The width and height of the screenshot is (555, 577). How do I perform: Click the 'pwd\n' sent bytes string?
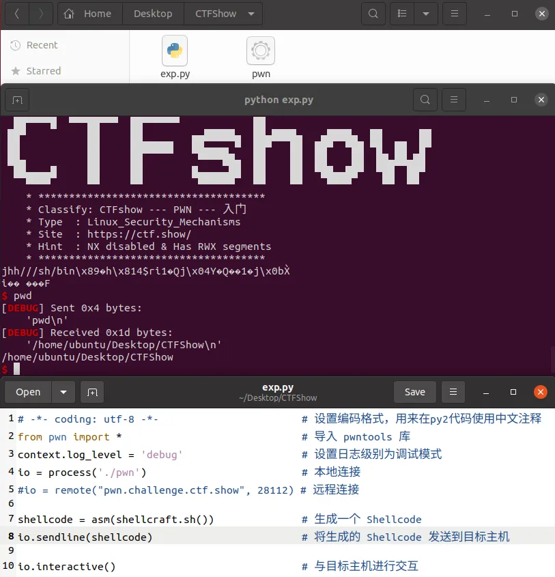[x=47, y=320]
